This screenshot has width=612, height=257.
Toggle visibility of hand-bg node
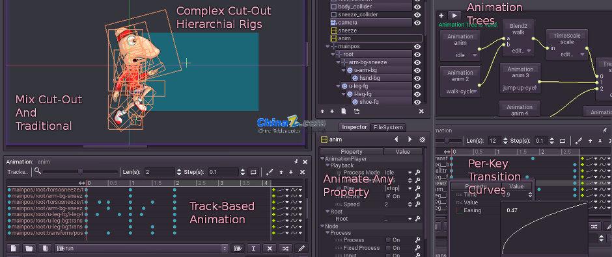click(417, 78)
